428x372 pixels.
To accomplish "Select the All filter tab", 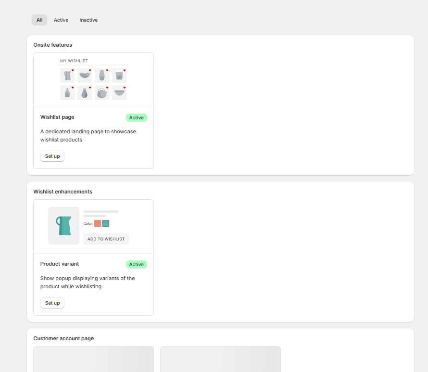I will [x=39, y=20].
